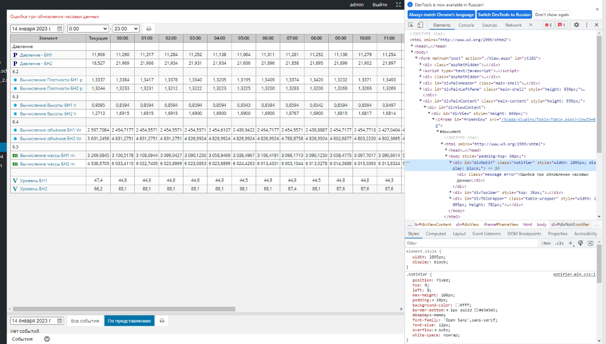Click the blue dot for Высоты БН2
Viewport: 606px width, 344px height.
[x=16, y=113]
